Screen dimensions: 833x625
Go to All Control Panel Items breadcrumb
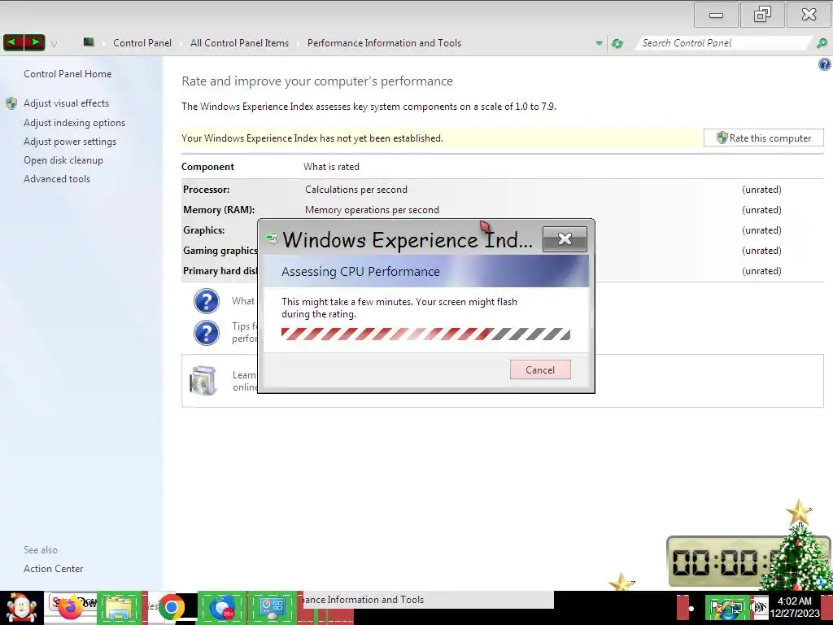[x=240, y=43]
